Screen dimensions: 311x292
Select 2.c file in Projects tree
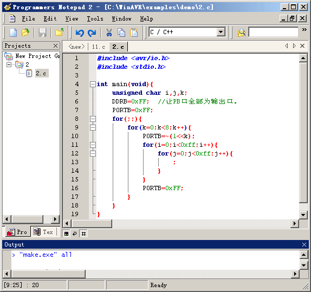[41, 73]
